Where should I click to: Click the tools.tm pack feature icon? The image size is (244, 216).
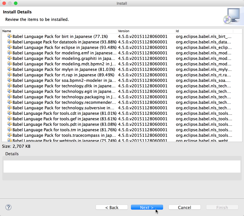point(10,130)
